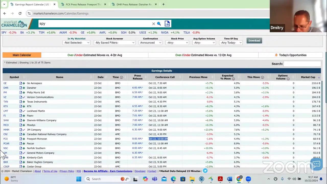Reload the page with browser refresh icon
The height and width of the screenshot is (184, 327).
click(x=20, y=13)
